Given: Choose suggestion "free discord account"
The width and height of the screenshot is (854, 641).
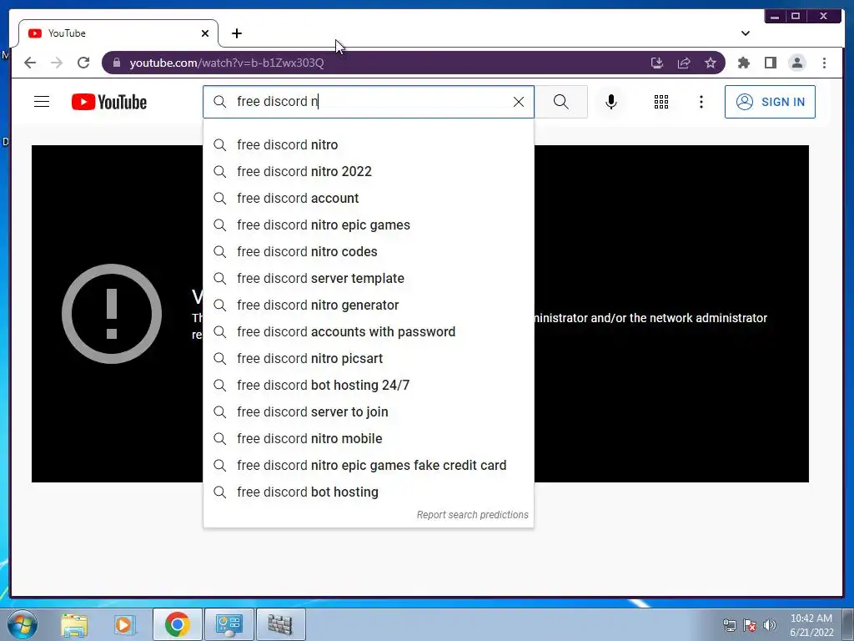Looking at the screenshot, I should pyautogui.click(x=368, y=199).
